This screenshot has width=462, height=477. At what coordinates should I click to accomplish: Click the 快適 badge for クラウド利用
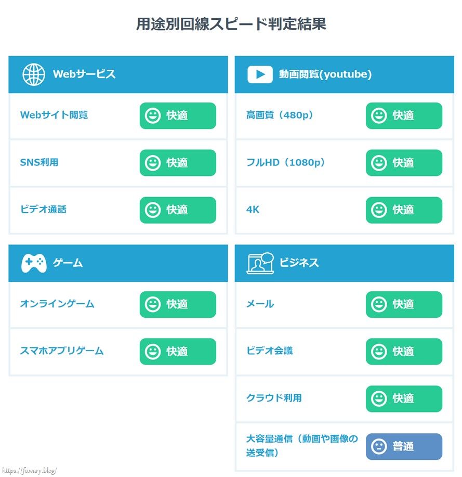[404, 399]
